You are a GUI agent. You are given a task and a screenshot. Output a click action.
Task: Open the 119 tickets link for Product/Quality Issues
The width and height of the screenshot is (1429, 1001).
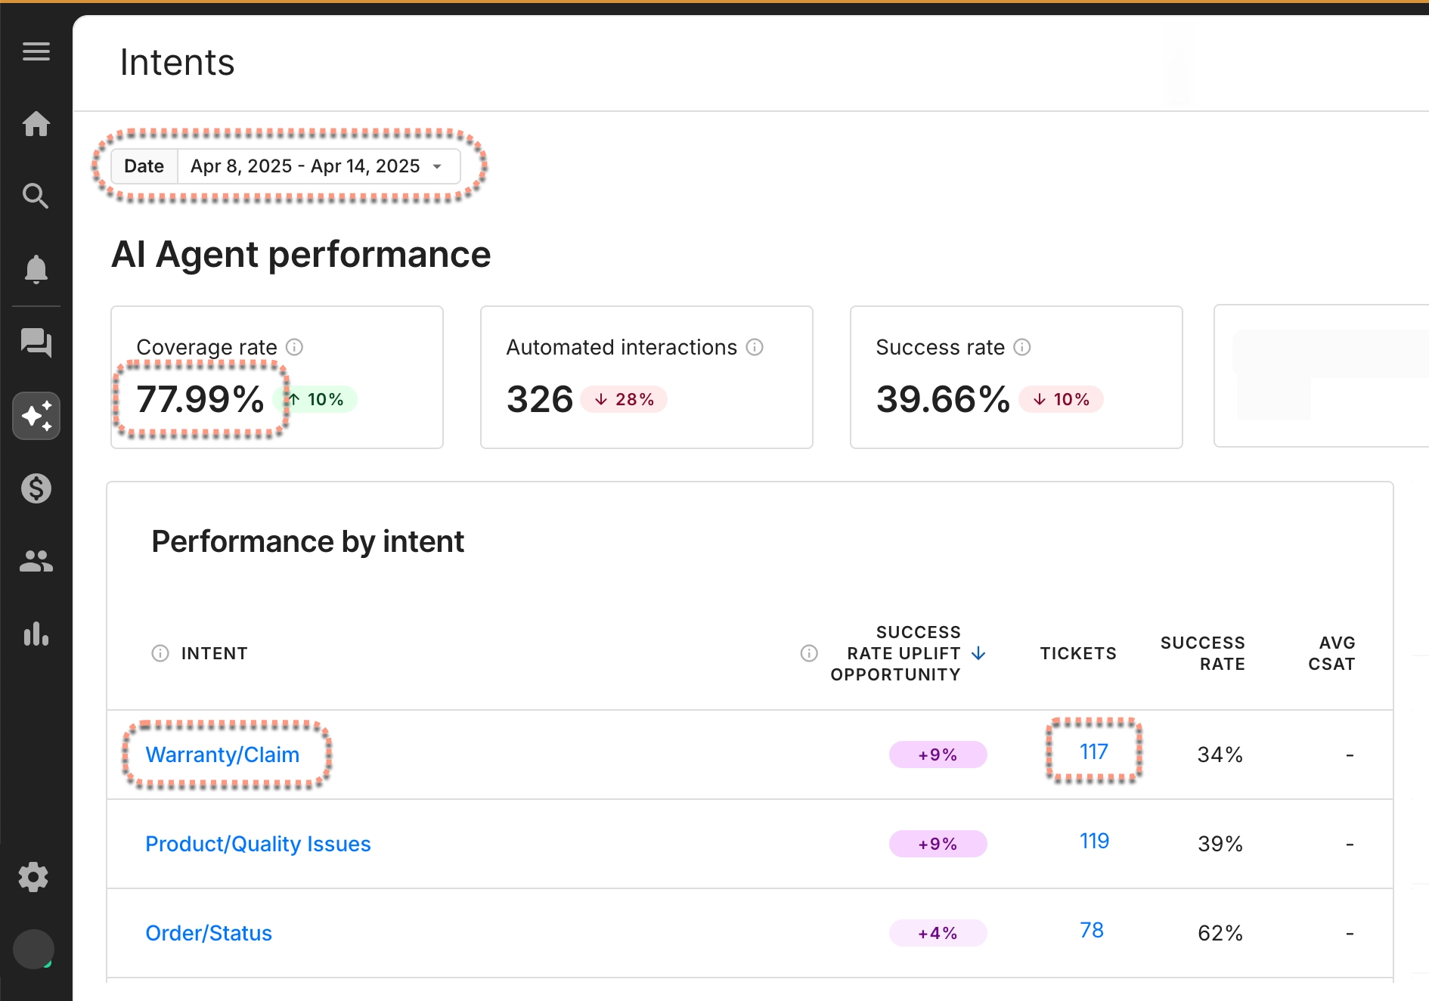click(x=1094, y=841)
